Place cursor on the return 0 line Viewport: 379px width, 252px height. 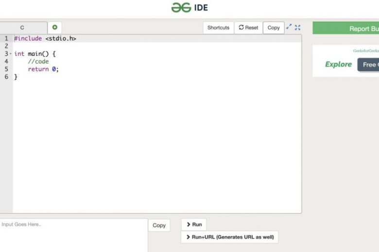click(43, 69)
